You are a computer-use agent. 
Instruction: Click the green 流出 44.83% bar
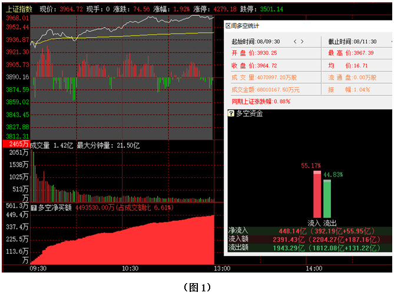pos(327,198)
